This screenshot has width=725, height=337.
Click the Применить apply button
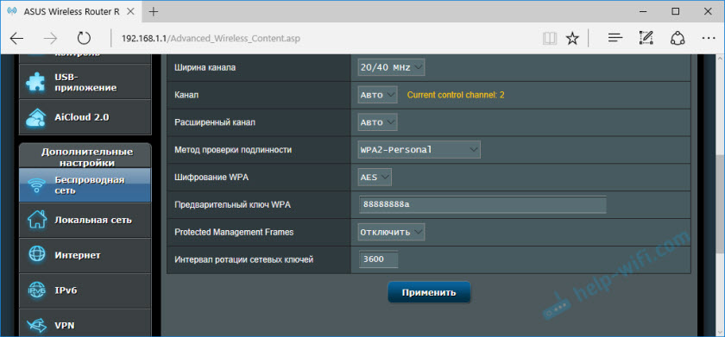429,292
